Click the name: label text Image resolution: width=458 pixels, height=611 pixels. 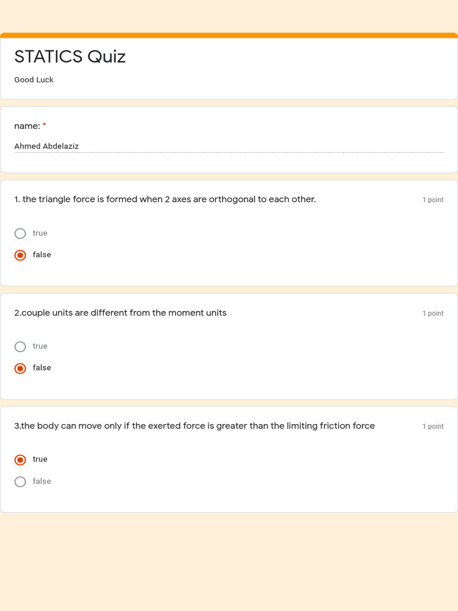(27, 126)
